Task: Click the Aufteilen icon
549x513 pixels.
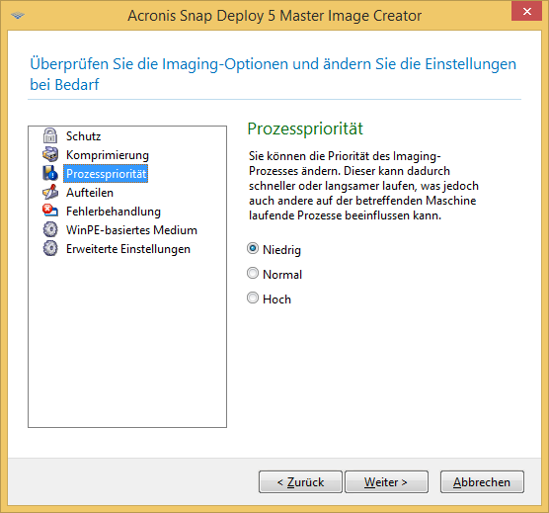Action: pos(50,192)
